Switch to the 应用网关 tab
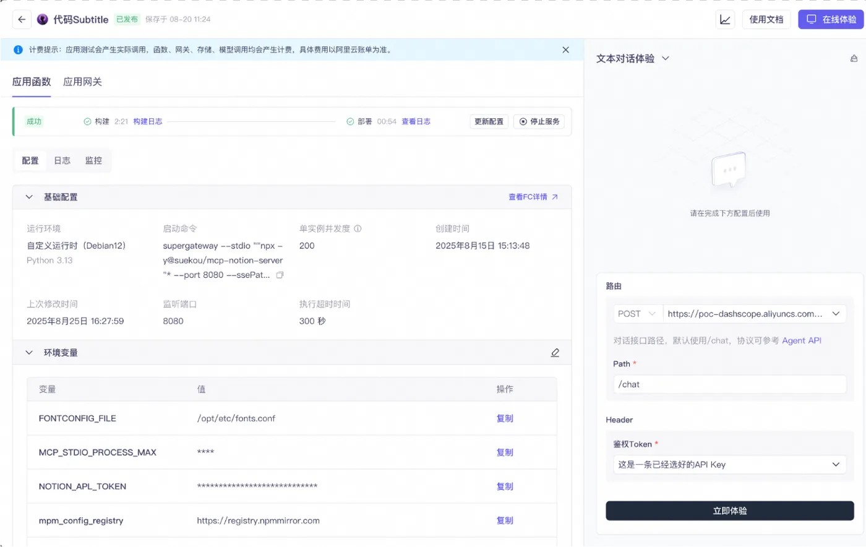Viewport: 866px width, 547px height. pos(82,82)
